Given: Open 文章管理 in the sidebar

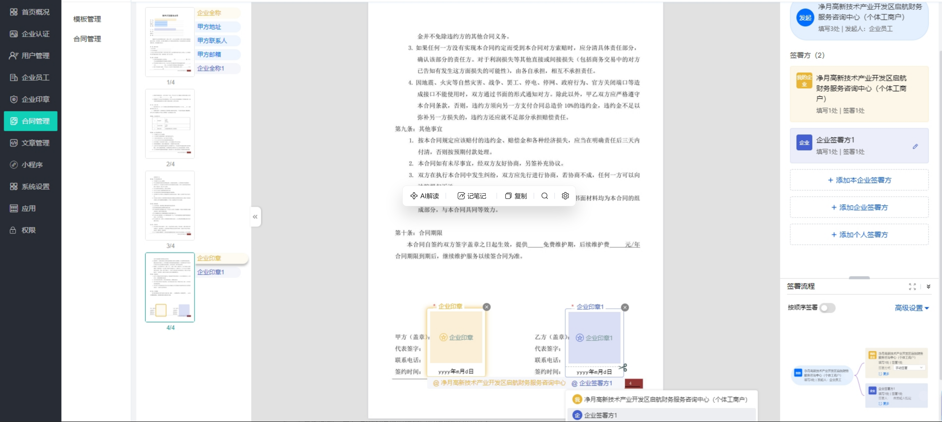Looking at the screenshot, I should pos(30,143).
